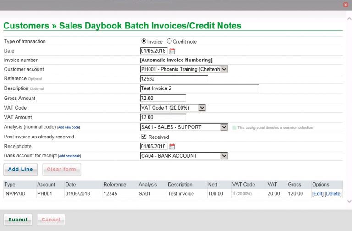Viewport: 352px width, 231px height.
Task: Focus the VAT Amount field 12.00
Action: pyautogui.click(x=163, y=117)
